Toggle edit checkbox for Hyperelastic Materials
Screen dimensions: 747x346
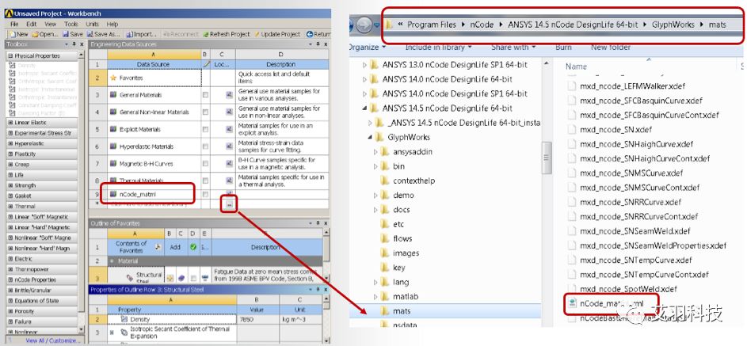coord(205,146)
